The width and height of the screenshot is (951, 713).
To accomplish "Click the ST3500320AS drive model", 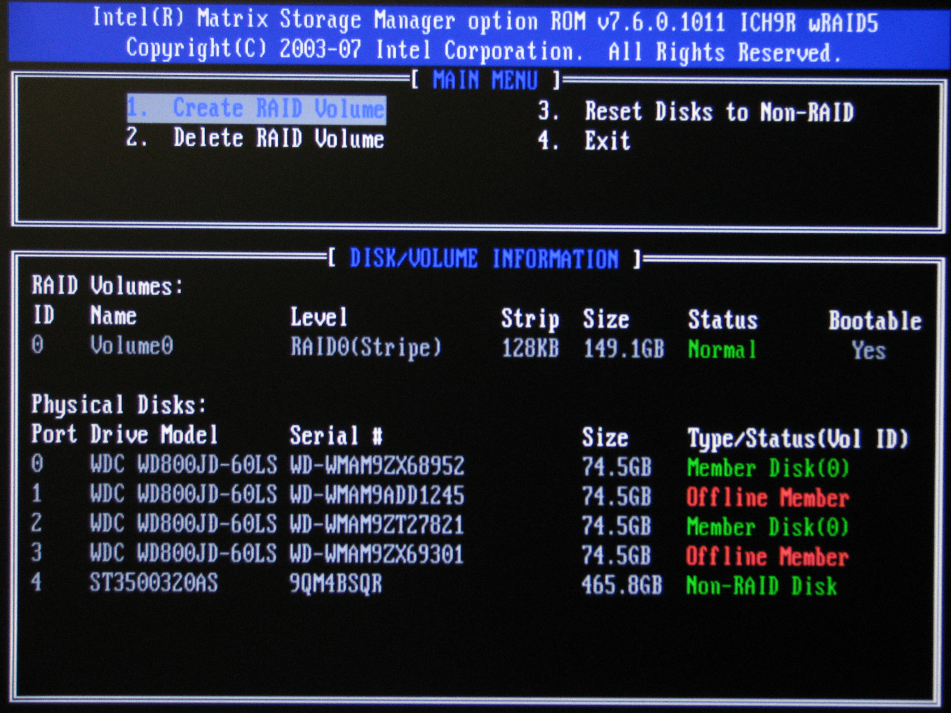I will pos(154,583).
